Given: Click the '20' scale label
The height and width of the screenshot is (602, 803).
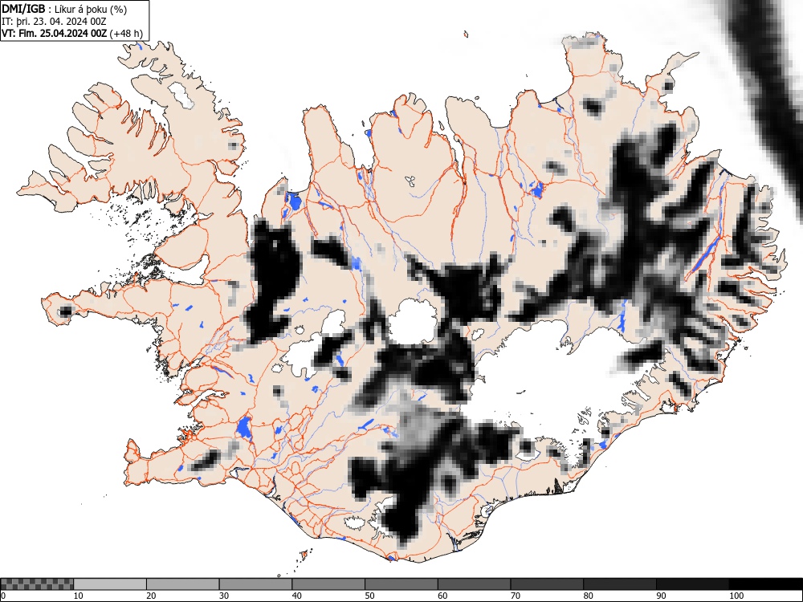Looking at the screenshot, I should (151, 596).
